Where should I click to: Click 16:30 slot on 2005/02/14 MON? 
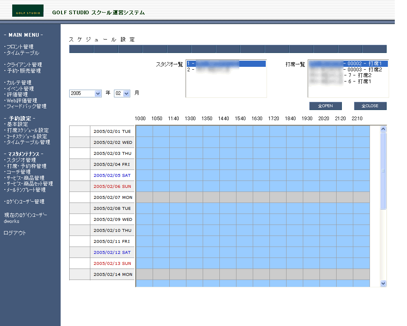coord(261,274)
